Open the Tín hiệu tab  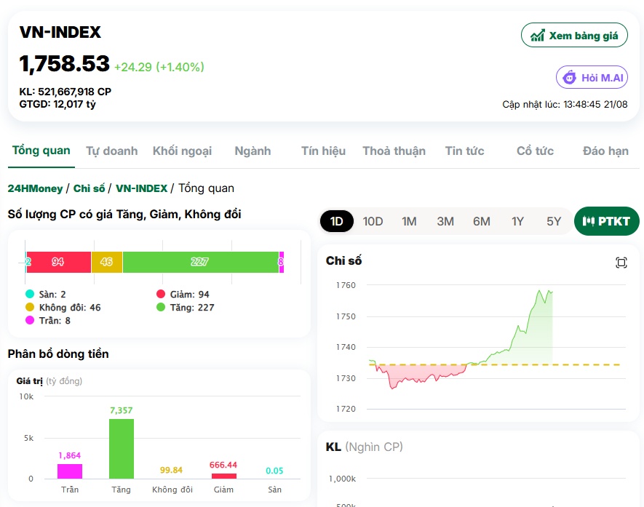pos(323,151)
